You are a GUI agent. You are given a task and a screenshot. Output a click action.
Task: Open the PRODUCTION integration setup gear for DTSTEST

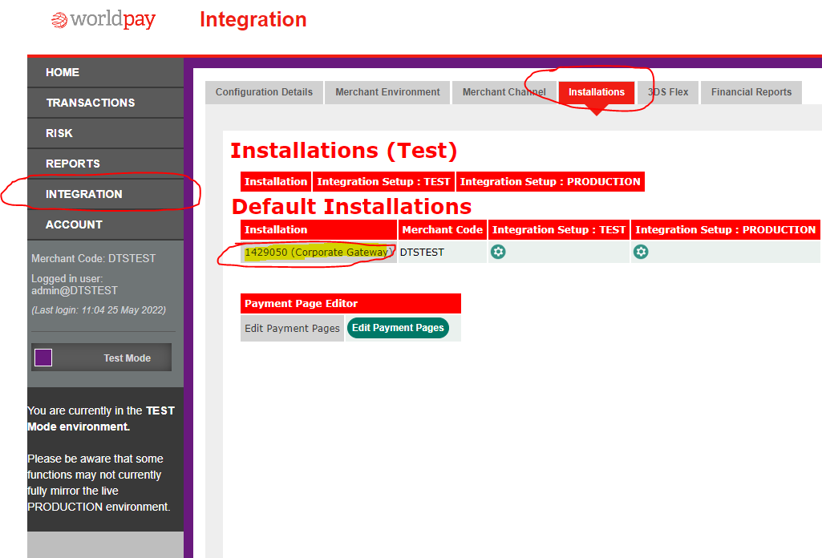[x=641, y=252]
